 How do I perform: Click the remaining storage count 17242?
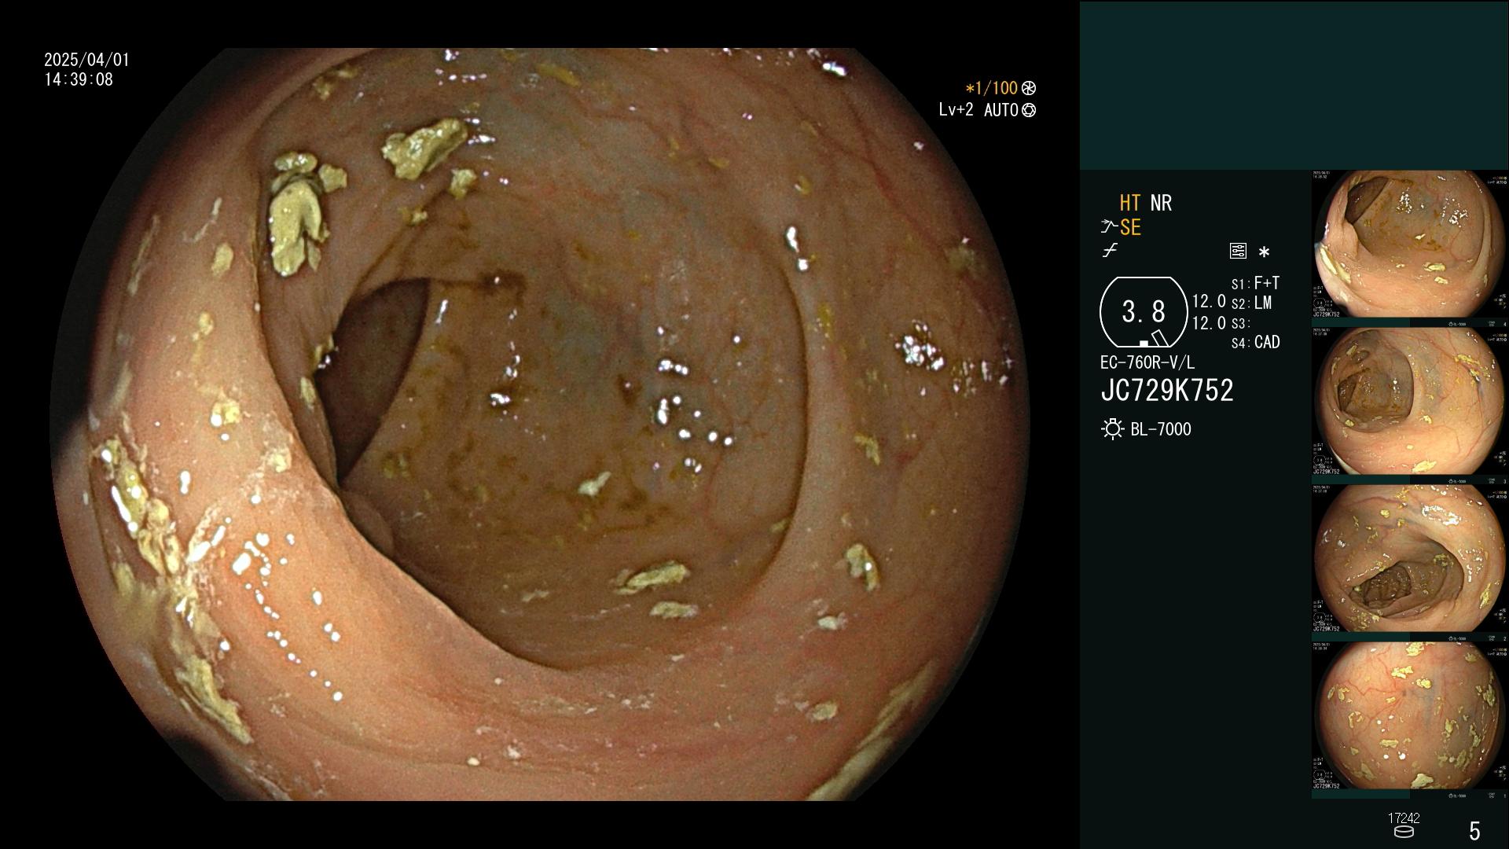tap(1404, 818)
